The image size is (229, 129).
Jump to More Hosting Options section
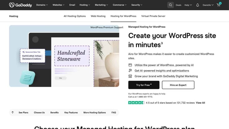(95, 113)
